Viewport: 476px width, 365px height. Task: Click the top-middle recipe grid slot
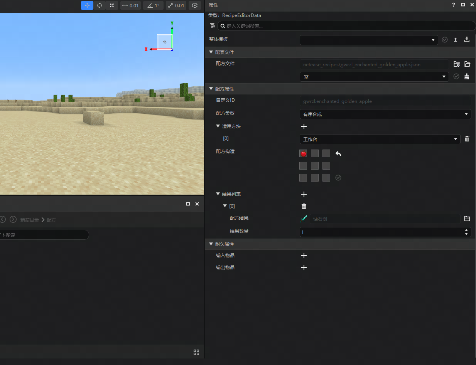coord(315,154)
